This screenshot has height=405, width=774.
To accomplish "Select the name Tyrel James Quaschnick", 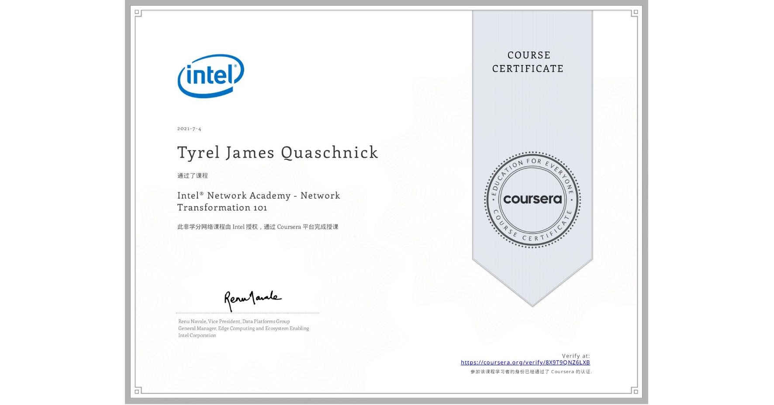I will 277,152.
